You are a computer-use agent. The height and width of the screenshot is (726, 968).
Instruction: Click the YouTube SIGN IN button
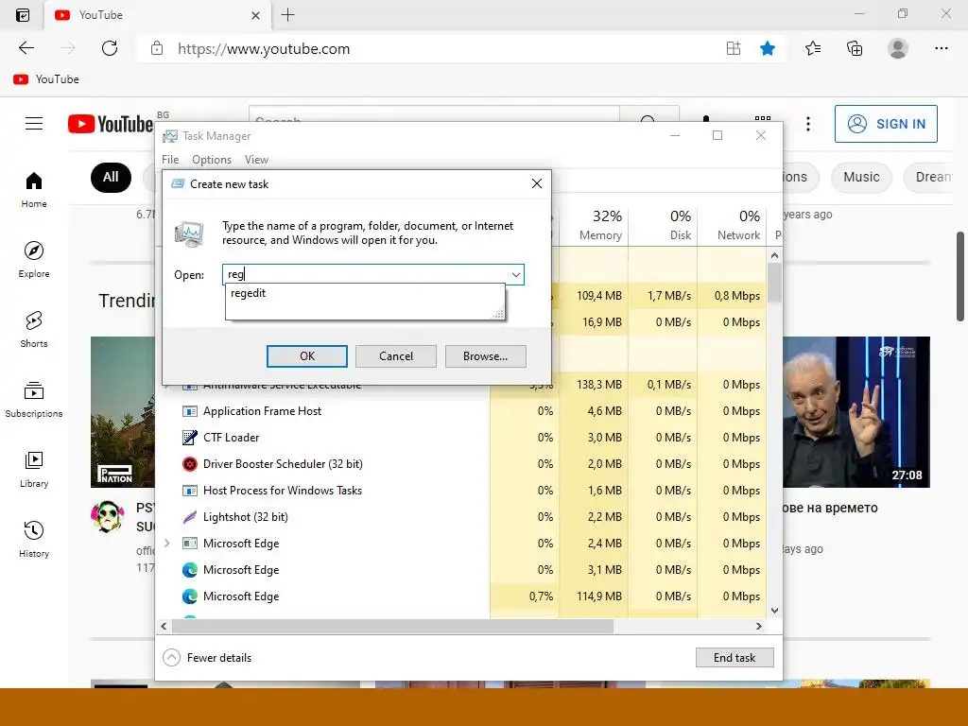886,124
